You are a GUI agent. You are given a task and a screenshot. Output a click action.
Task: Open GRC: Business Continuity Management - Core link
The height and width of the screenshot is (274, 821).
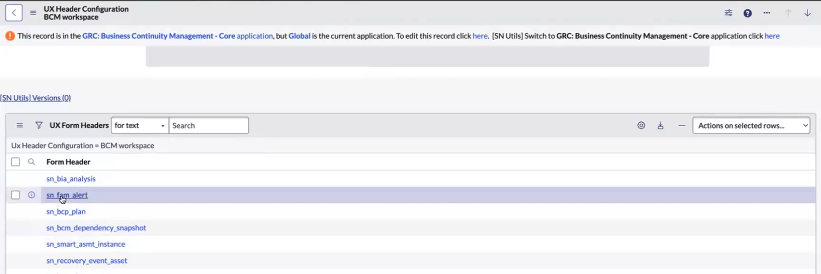158,36
